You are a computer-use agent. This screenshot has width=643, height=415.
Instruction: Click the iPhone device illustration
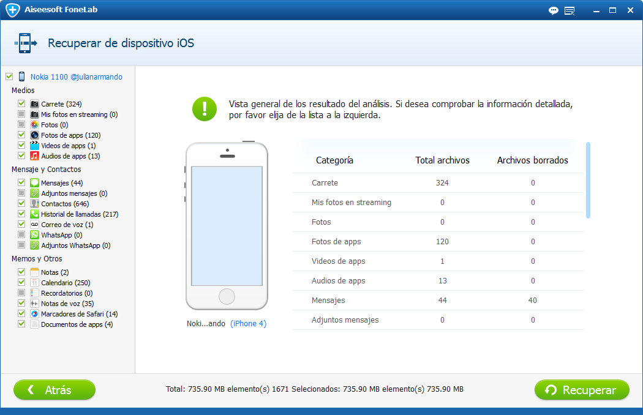[227, 225]
